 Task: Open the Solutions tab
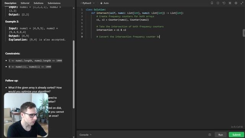(x=38, y=3)
